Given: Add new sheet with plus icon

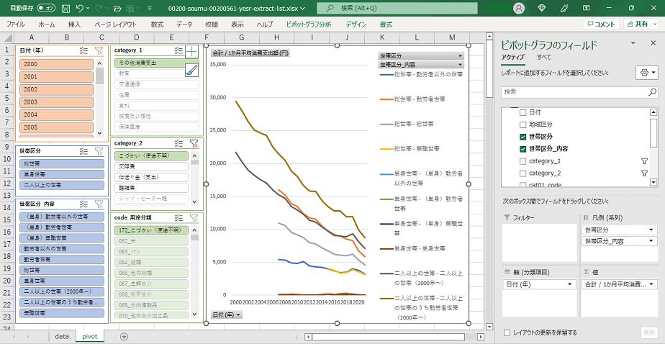Looking at the screenshot, I should click(124, 336).
